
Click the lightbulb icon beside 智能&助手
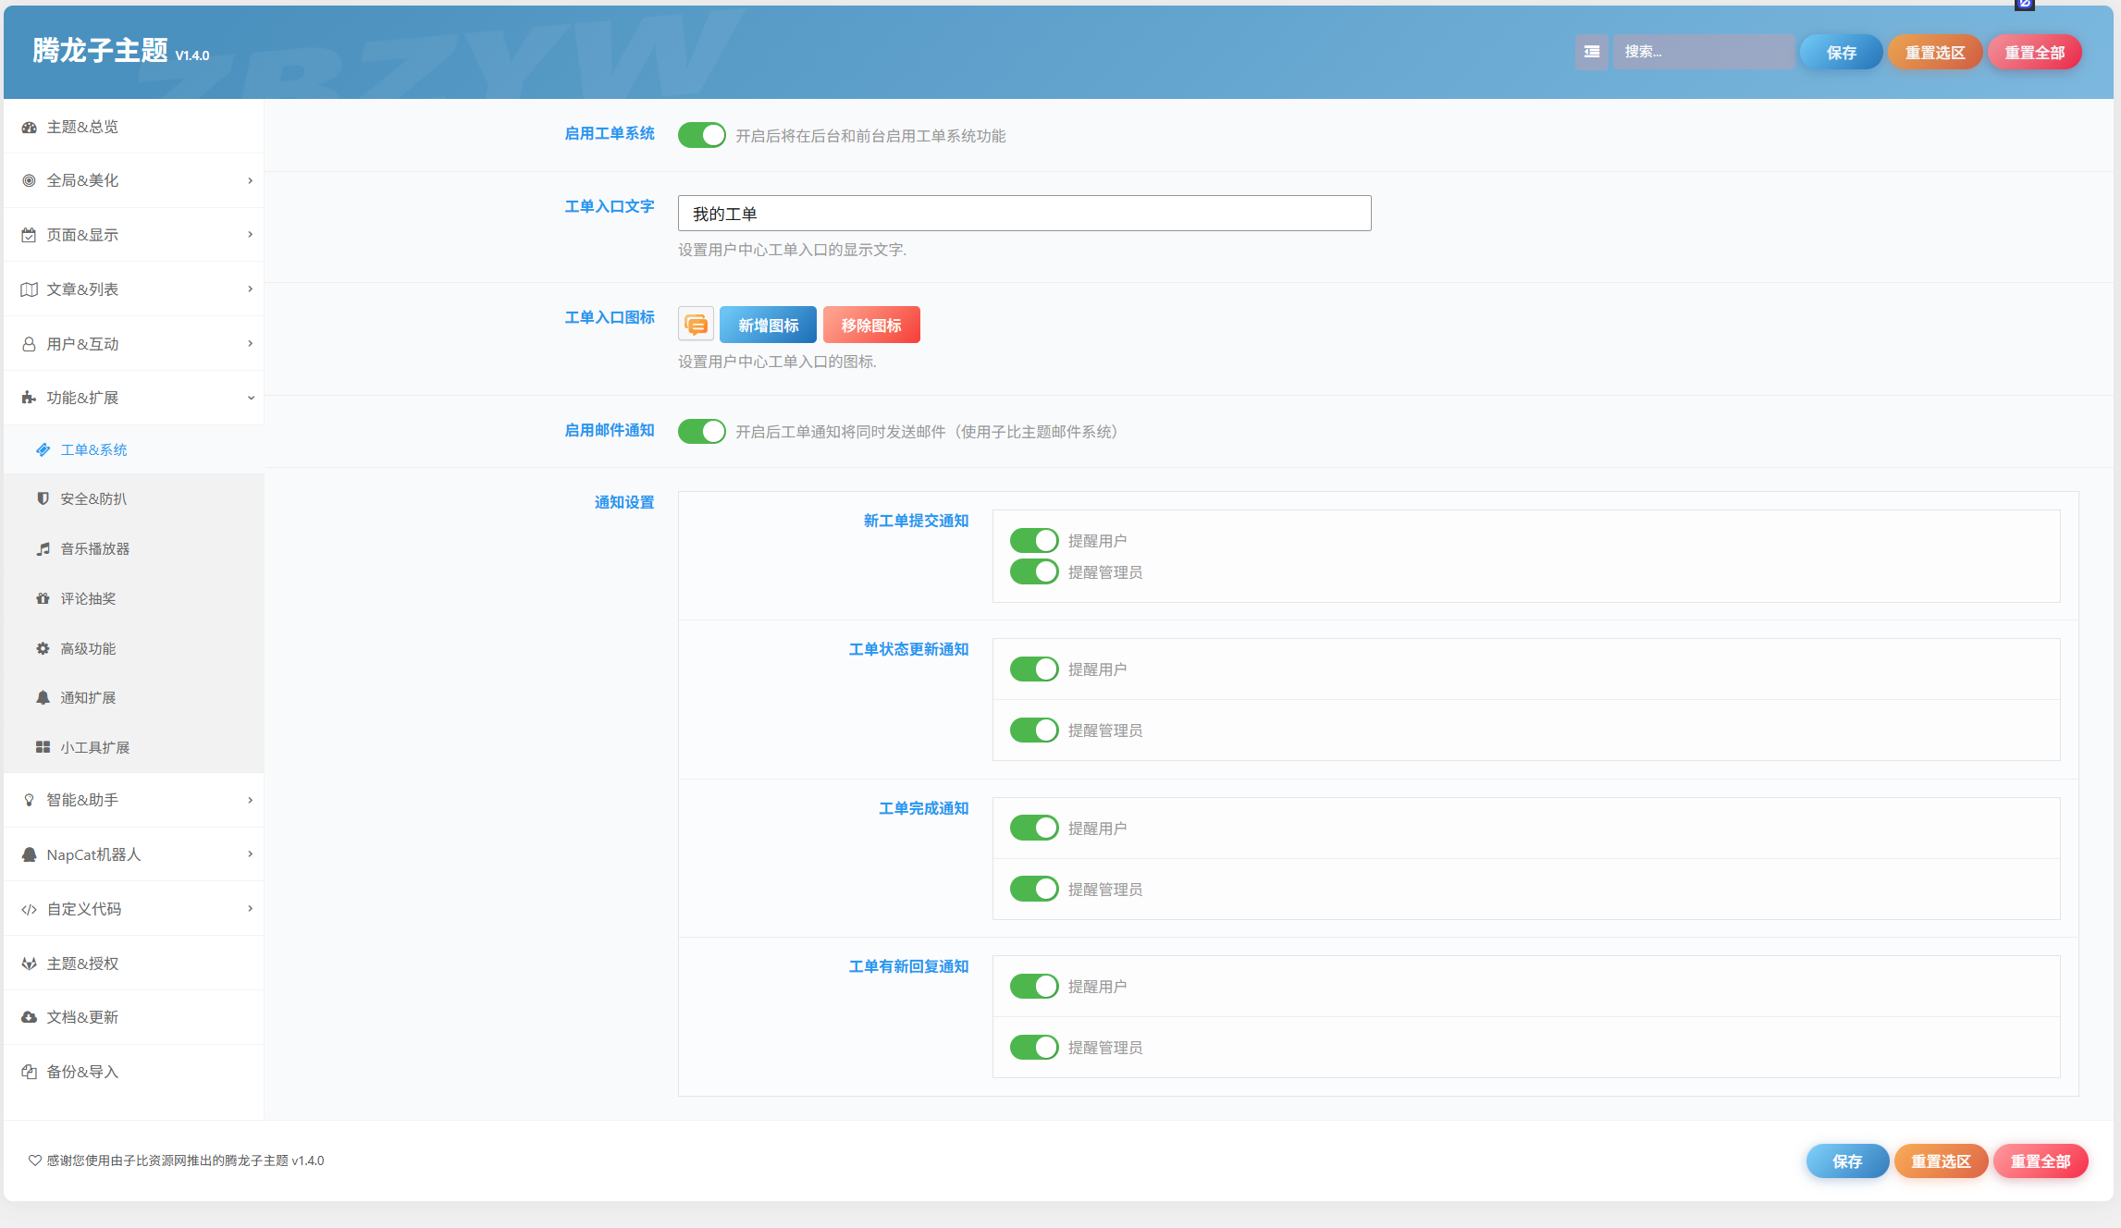point(30,800)
